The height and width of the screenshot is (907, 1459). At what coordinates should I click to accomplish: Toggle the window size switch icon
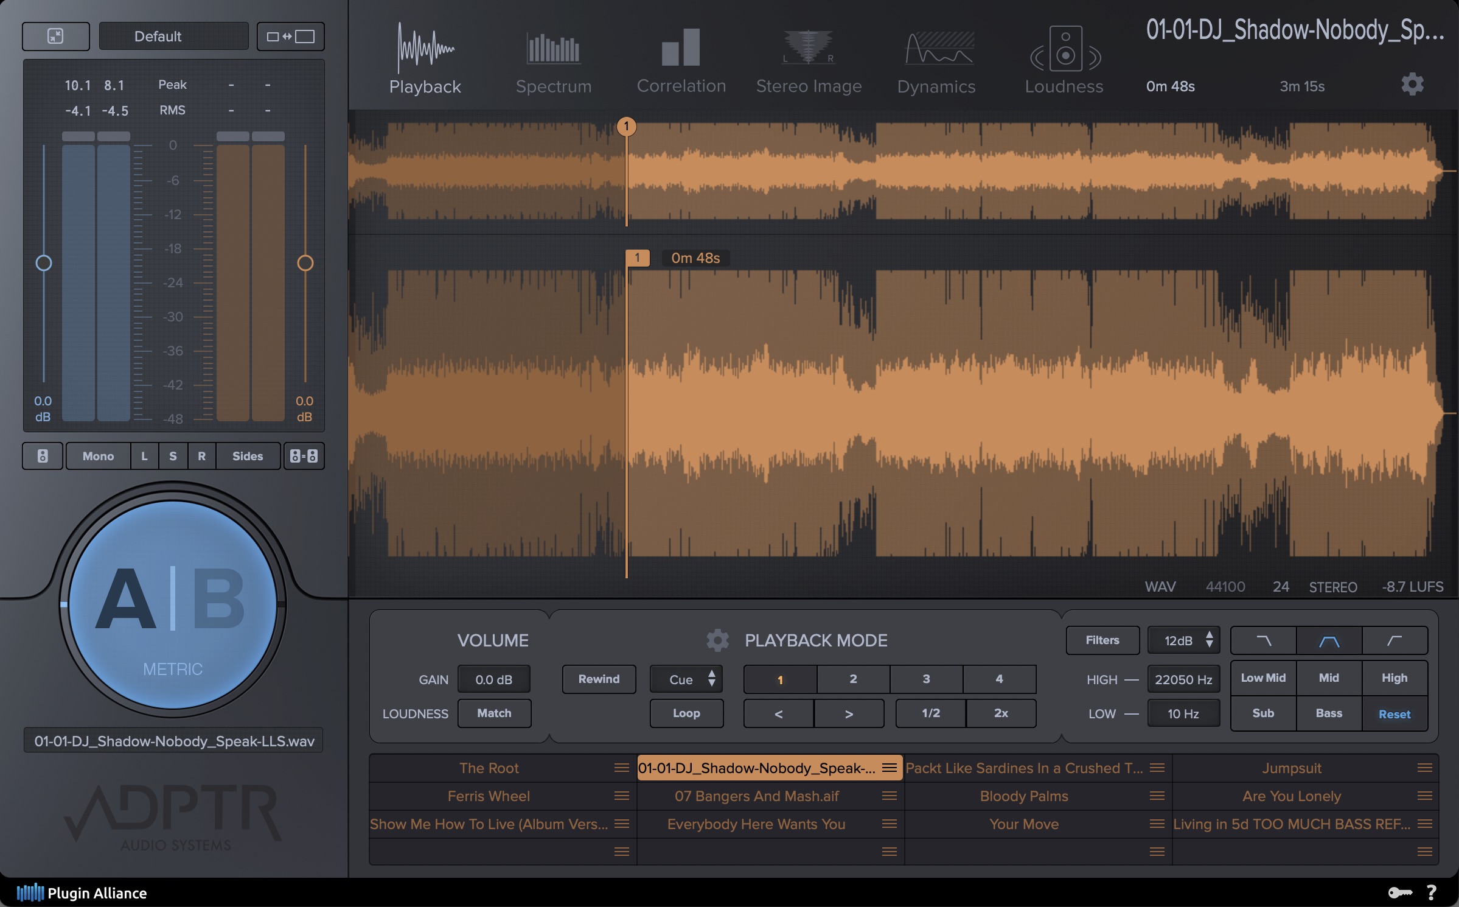[291, 37]
